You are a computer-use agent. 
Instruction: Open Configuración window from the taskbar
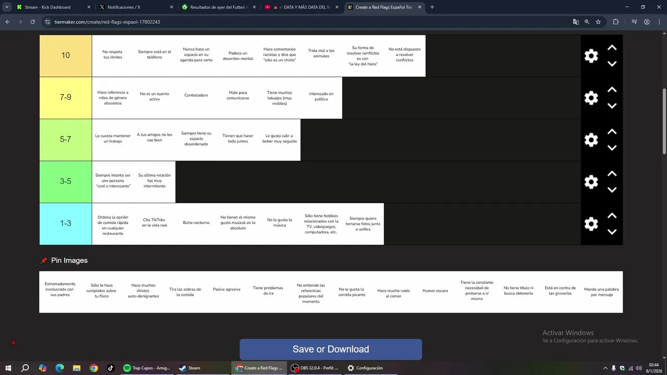click(x=365, y=368)
